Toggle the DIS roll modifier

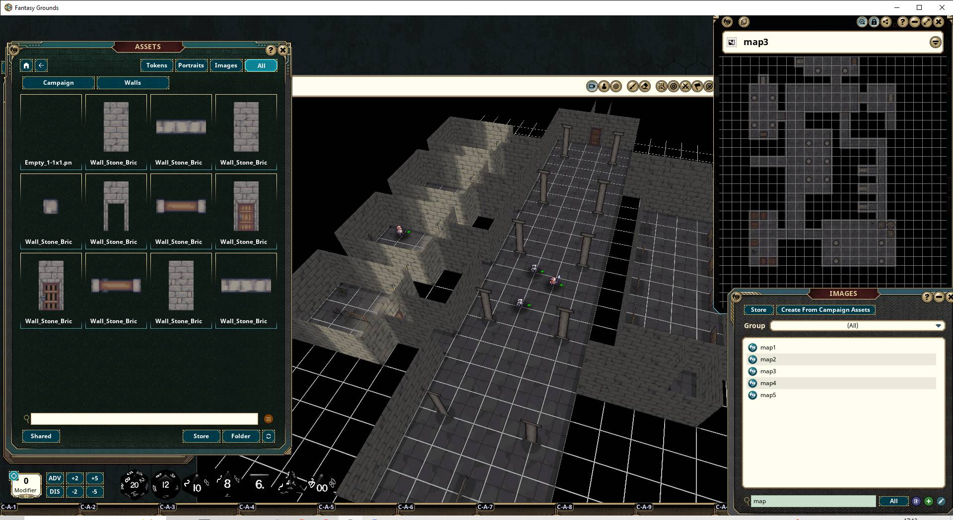pyautogui.click(x=55, y=492)
